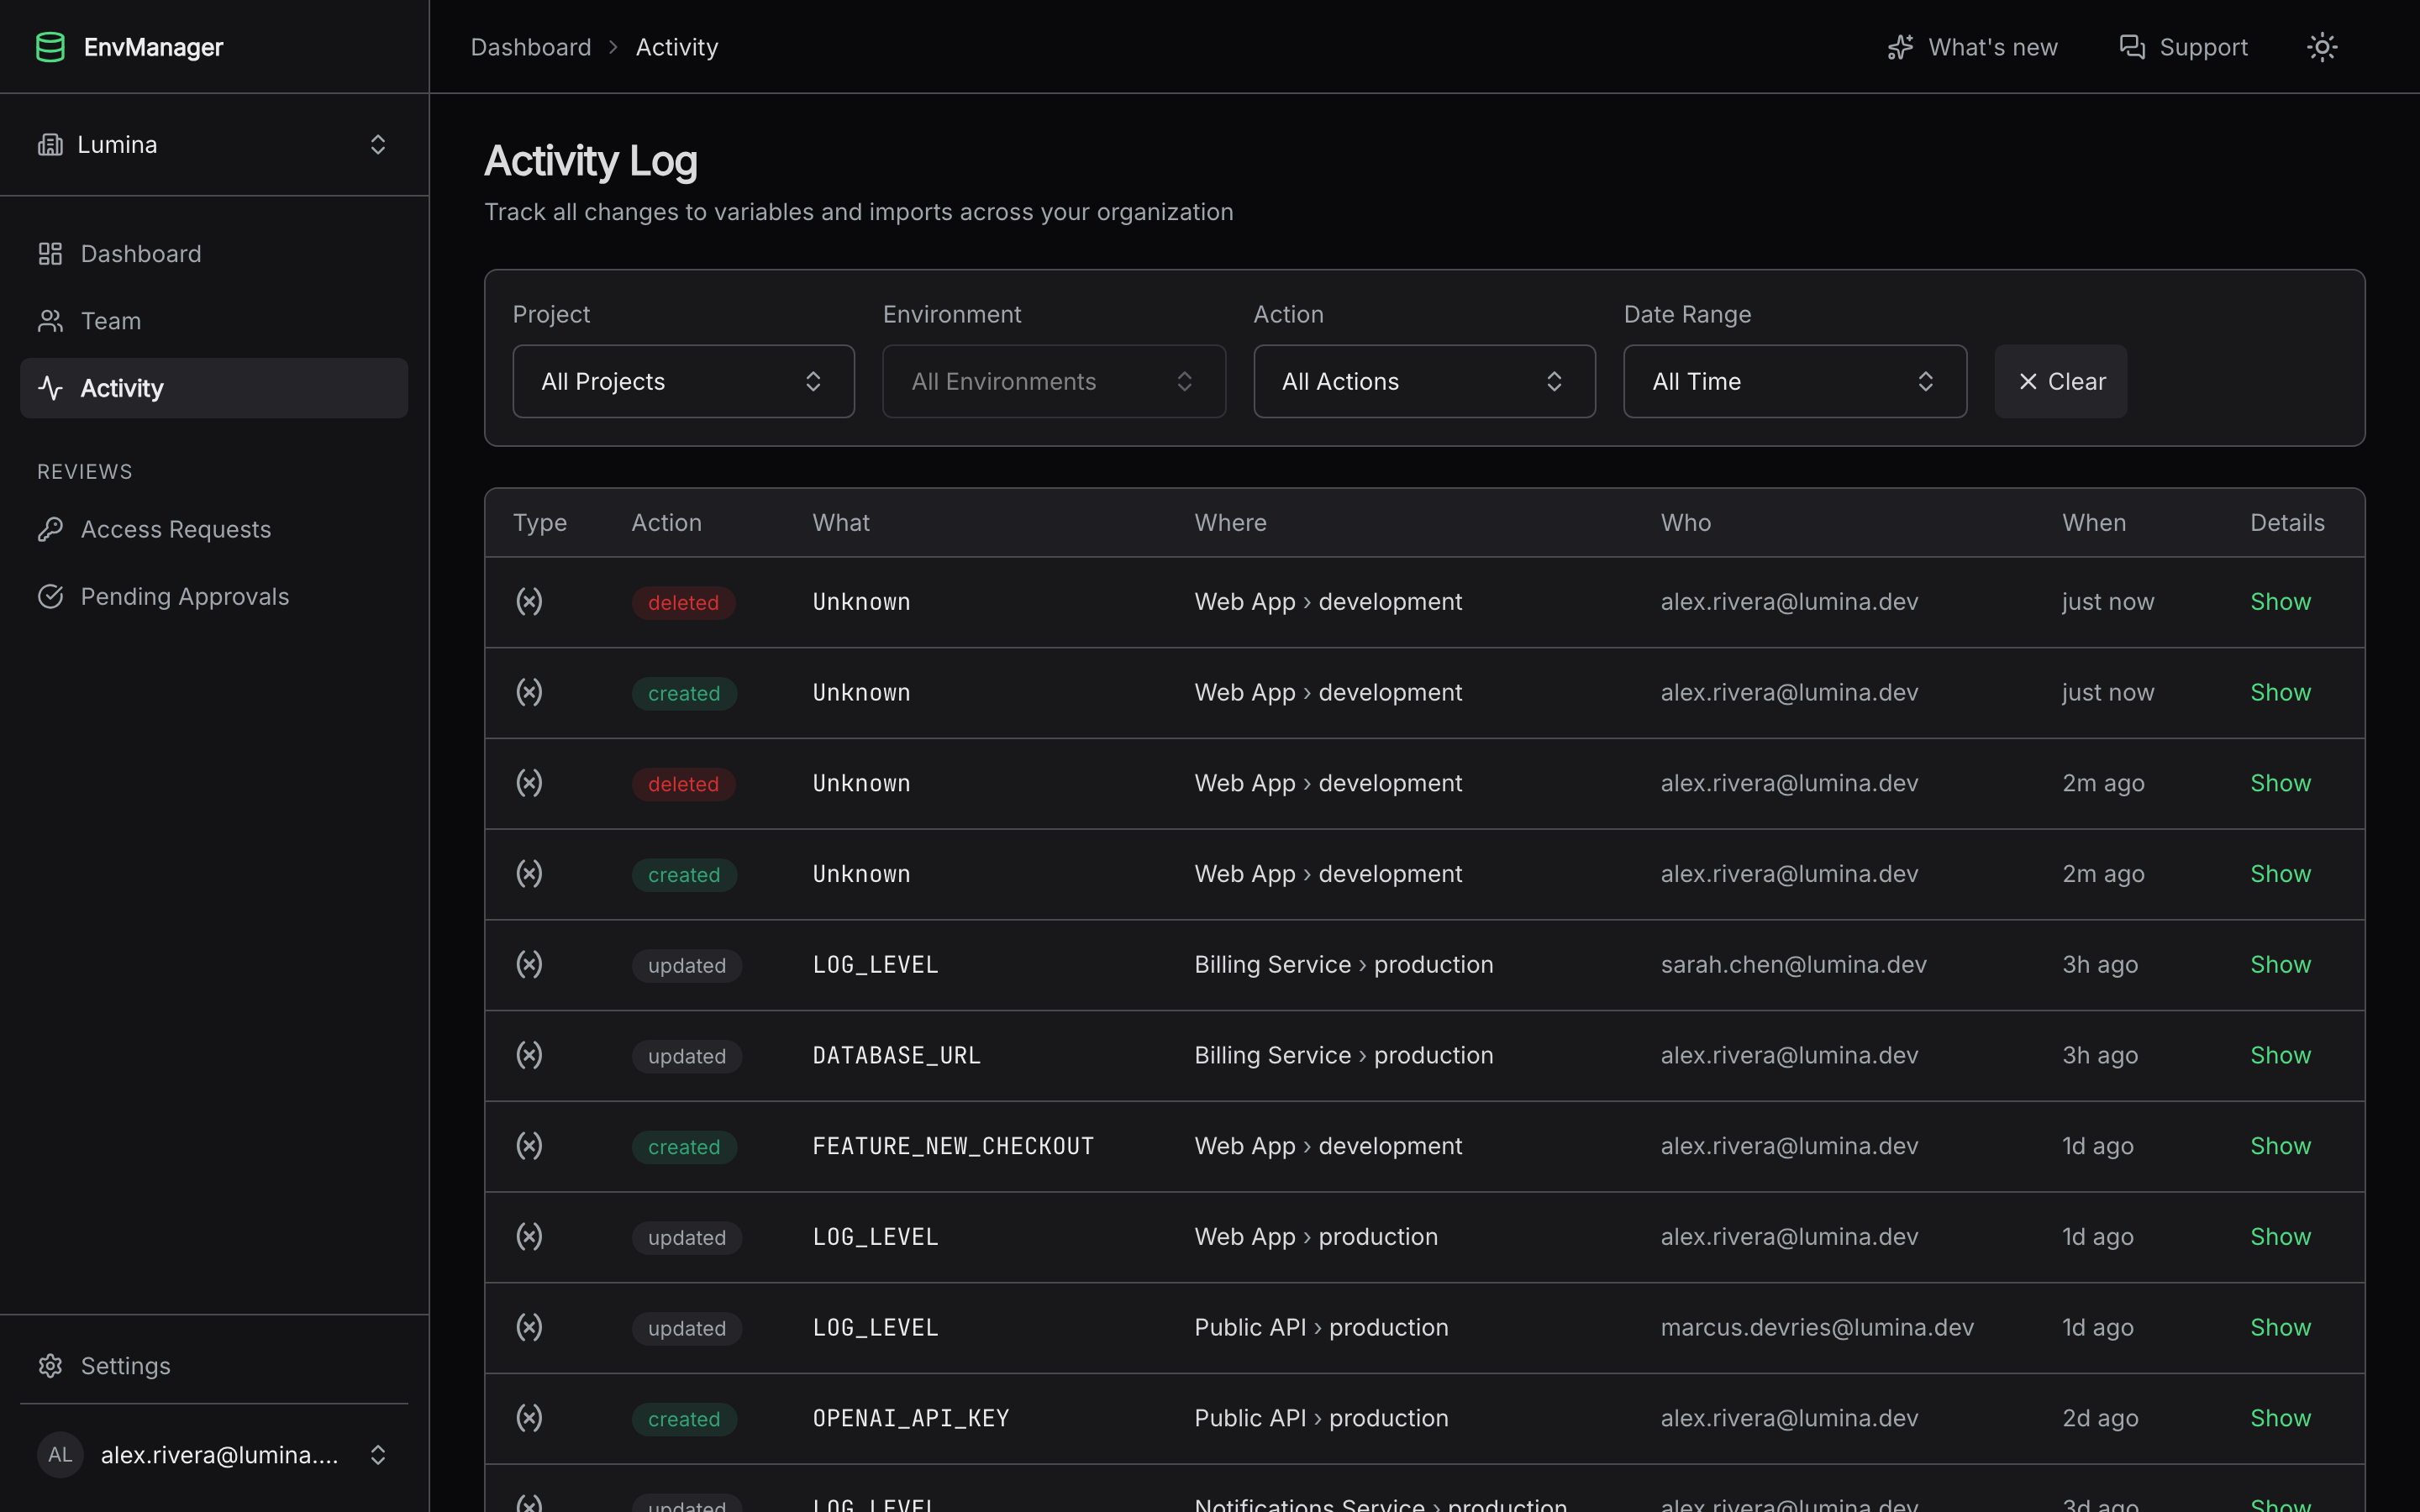Click the Access Requests key icon
This screenshot has height=1512, width=2420.
pyautogui.click(x=50, y=529)
